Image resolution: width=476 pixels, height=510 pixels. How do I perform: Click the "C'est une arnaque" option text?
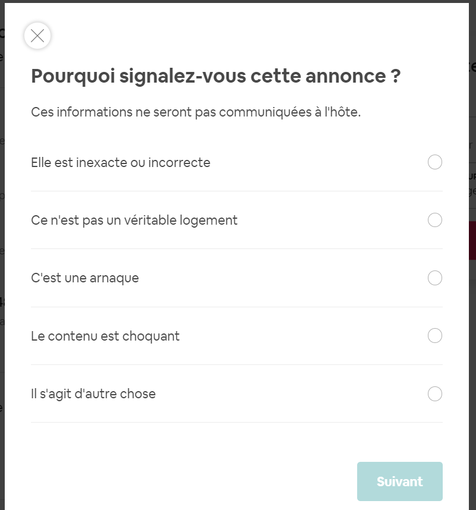[x=85, y=278]
